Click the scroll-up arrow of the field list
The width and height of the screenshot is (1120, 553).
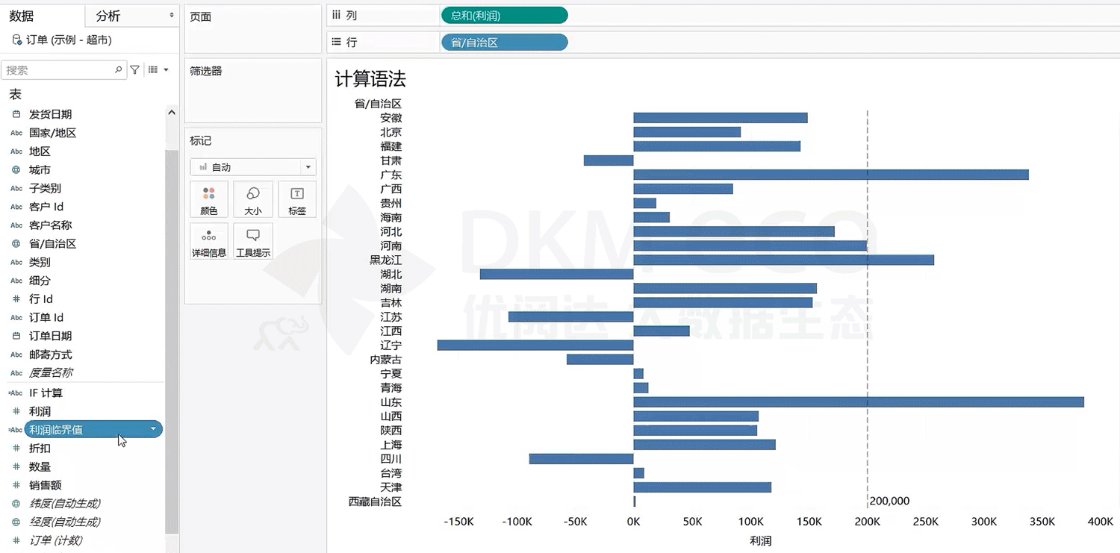click(x=172, y=113)
